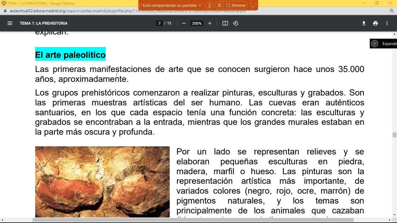
Task: Rotate the document counterclockwise
Action: point(236,23)
